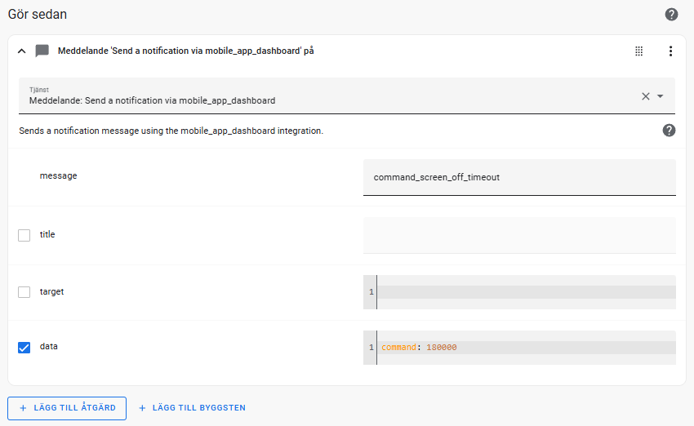Uncheck the data checkbox
694x426 pixels.
[24, 348]
